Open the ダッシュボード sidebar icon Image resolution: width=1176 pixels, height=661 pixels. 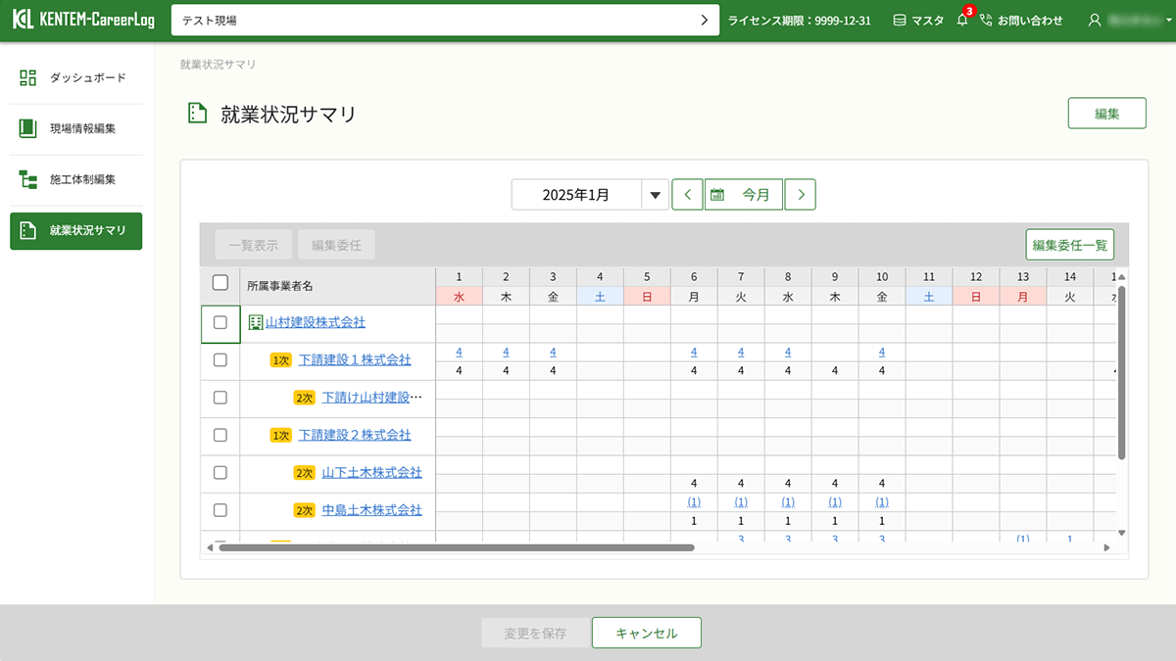tap(29, 77)
